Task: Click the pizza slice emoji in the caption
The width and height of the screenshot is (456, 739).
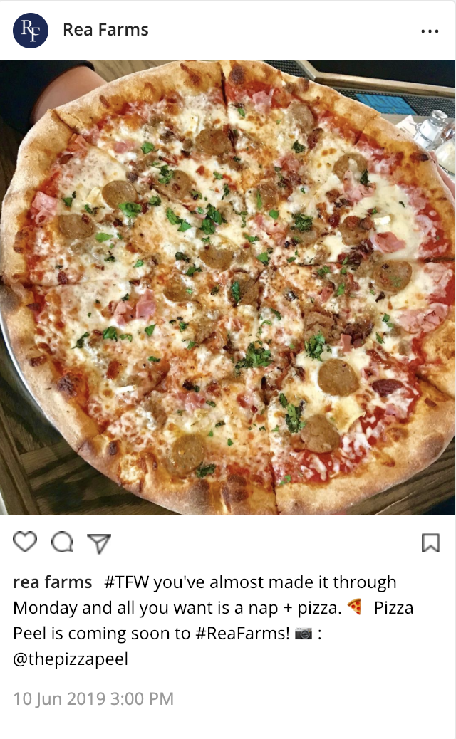Action: coord(354,607)
